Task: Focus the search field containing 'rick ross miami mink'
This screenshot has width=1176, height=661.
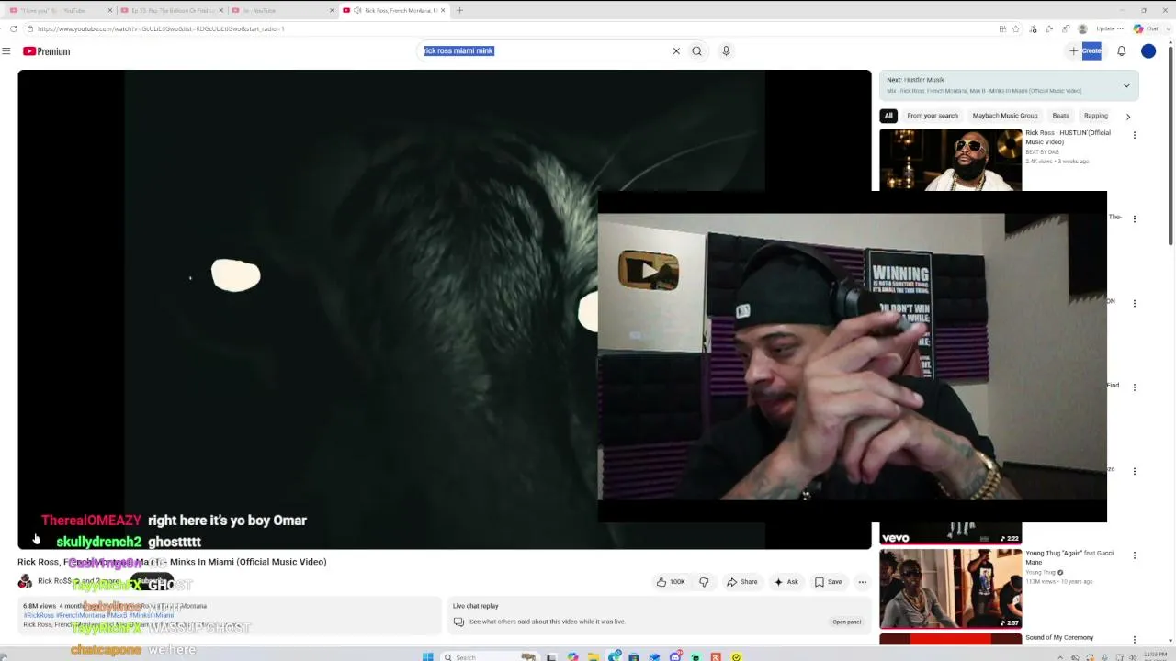Action: [x=546, y=51]
